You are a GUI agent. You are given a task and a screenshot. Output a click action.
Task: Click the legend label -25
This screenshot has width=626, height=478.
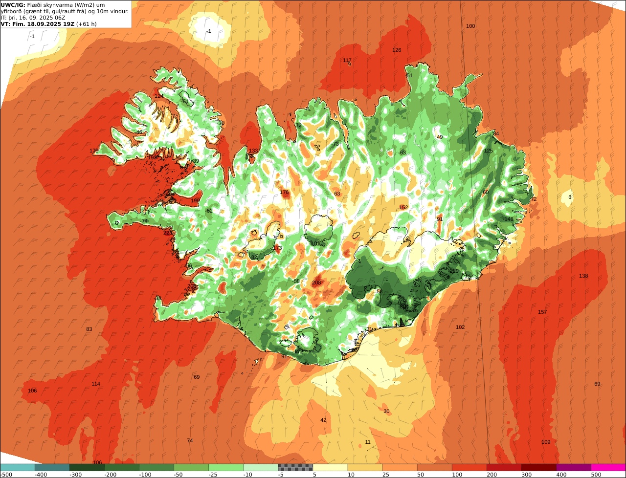coord(213,475)
